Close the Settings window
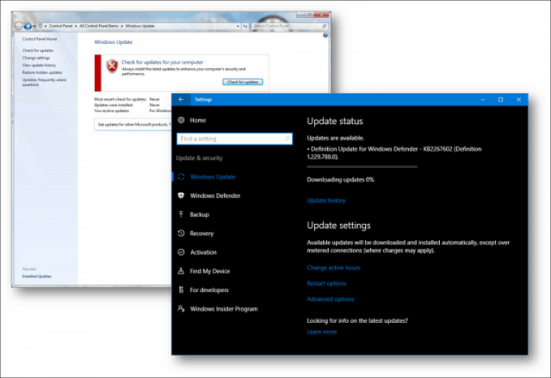 [518, 100]
